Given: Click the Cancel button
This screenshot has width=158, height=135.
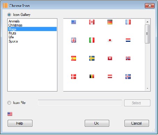Looking at the screenshot, I should coord(137,123).
